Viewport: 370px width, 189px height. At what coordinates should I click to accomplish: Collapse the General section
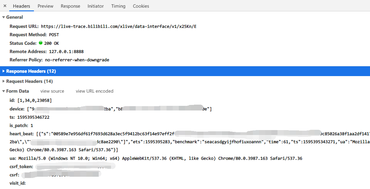pos(14,17)
